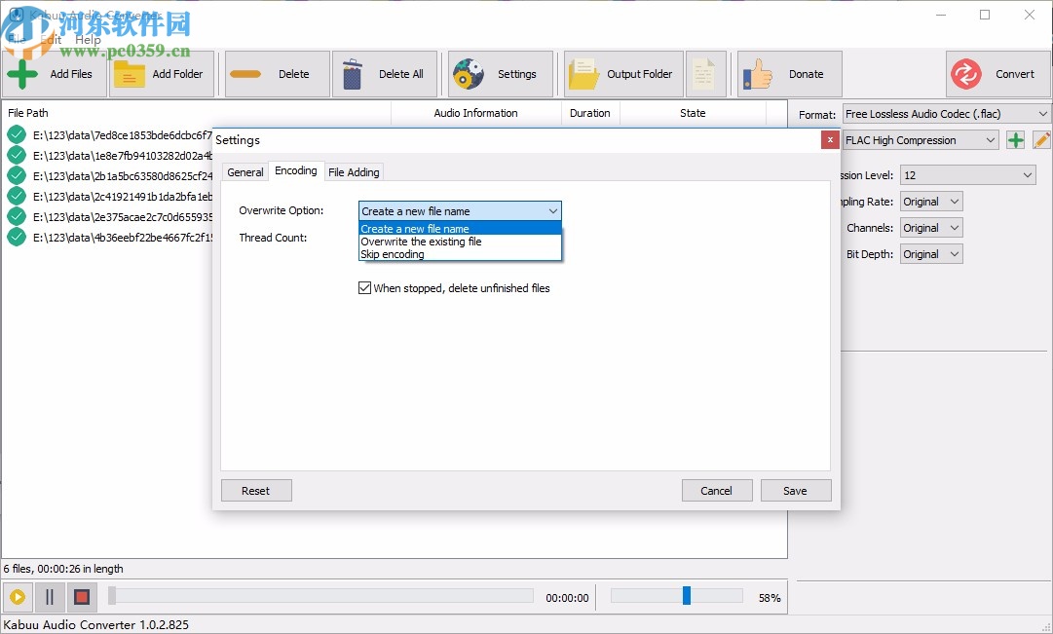Toggle the check mark on the 7ed8ce file
The width and height of the screenshot is (1053, 634).
[16, 134]
